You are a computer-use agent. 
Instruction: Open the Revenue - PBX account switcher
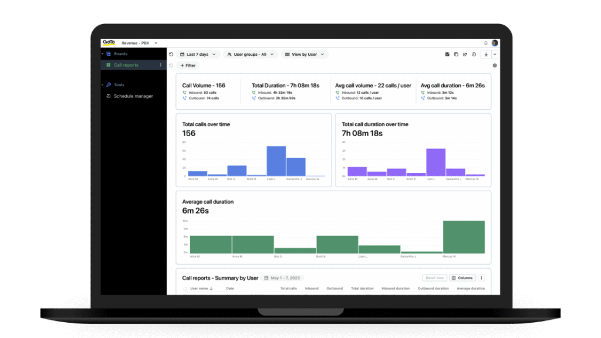point(139,43)
